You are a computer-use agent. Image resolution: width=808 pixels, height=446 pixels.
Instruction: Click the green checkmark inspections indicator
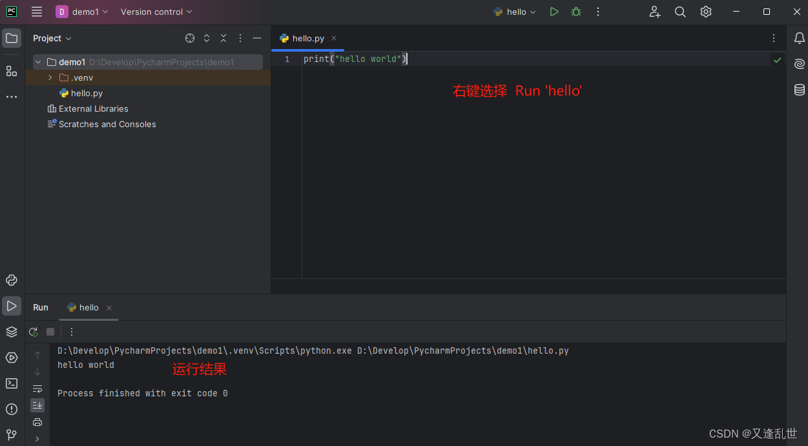[x=777, y=59]
